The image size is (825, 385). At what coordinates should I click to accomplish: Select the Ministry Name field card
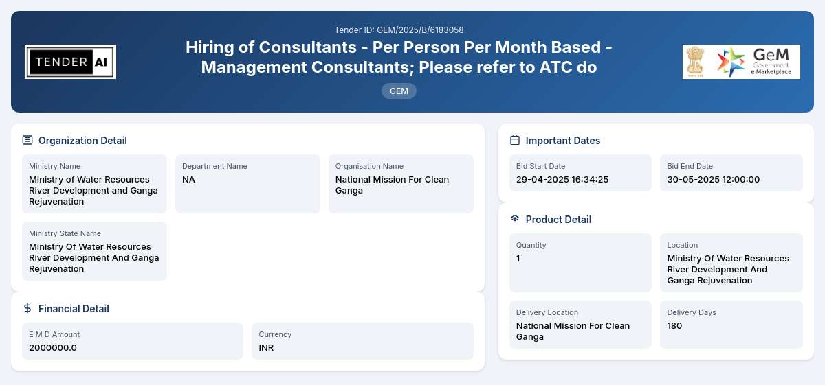click(94, 184)
